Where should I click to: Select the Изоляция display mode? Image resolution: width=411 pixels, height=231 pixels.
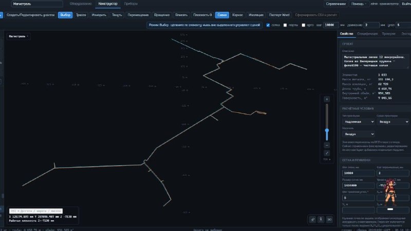click(x=256, y=15)
